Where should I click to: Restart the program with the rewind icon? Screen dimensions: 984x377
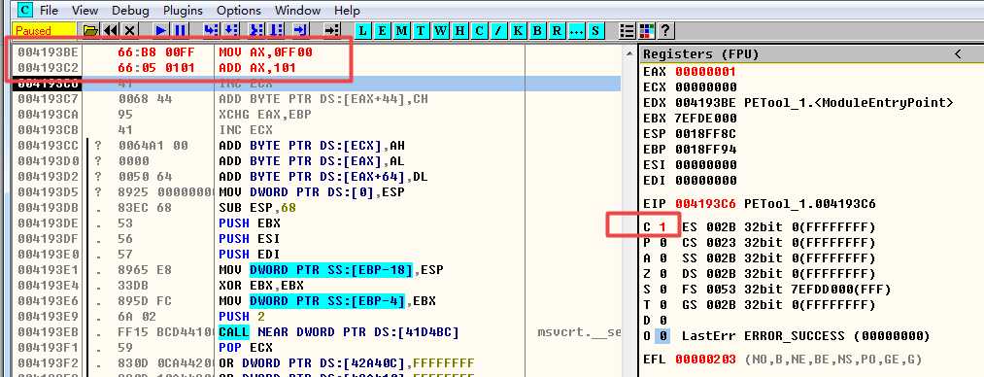coord(110,30)
